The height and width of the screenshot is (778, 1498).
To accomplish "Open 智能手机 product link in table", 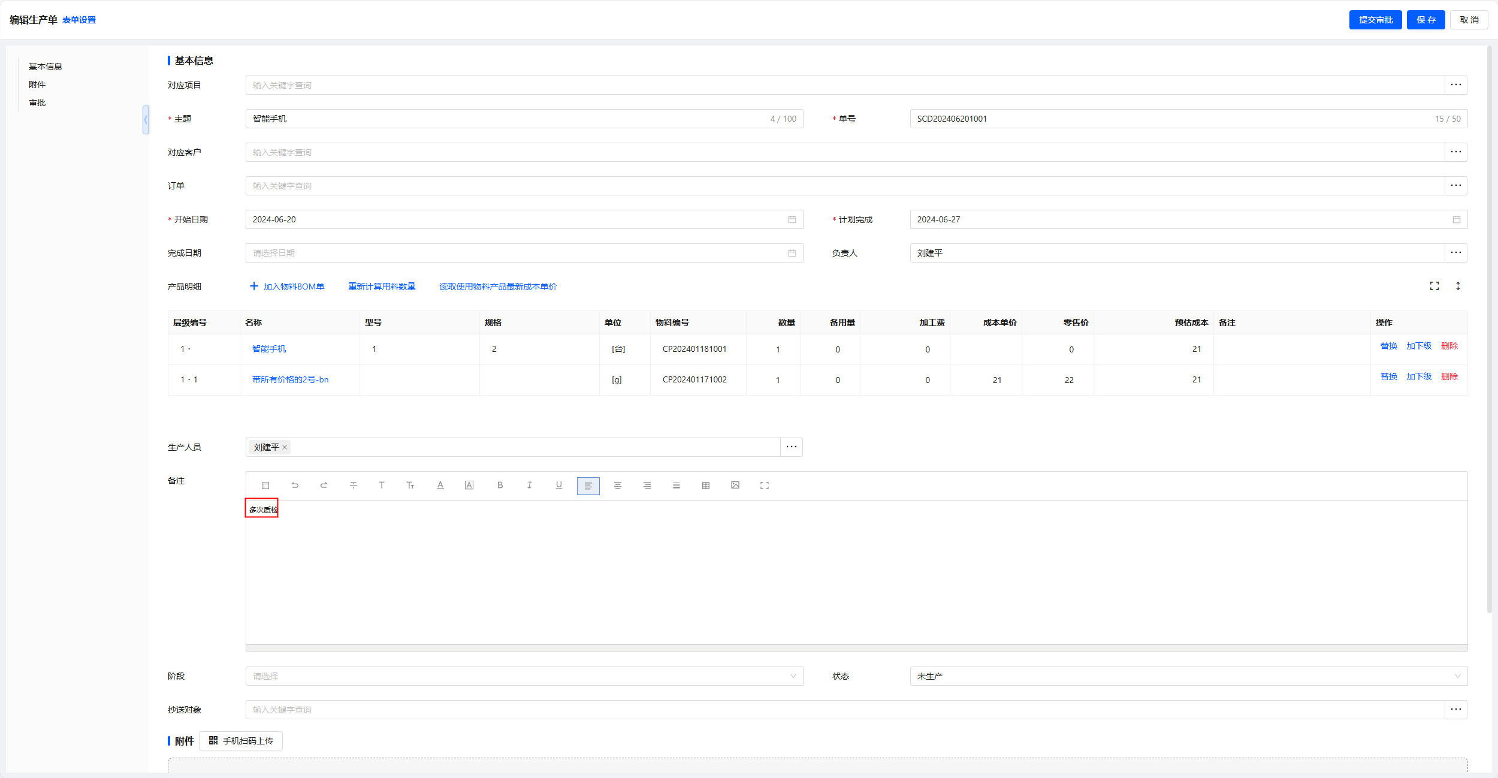I will coord(269,349).
